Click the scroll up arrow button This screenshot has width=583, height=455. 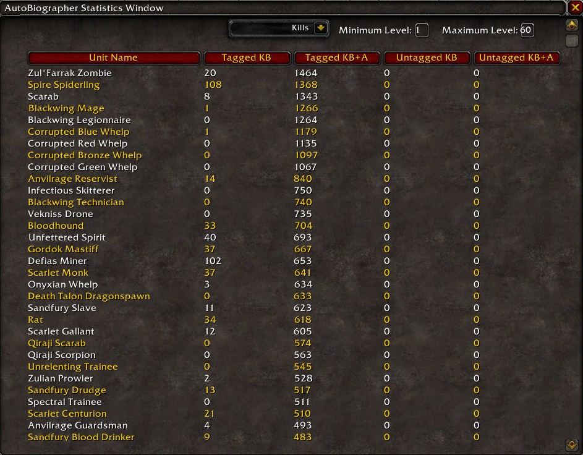572,25
